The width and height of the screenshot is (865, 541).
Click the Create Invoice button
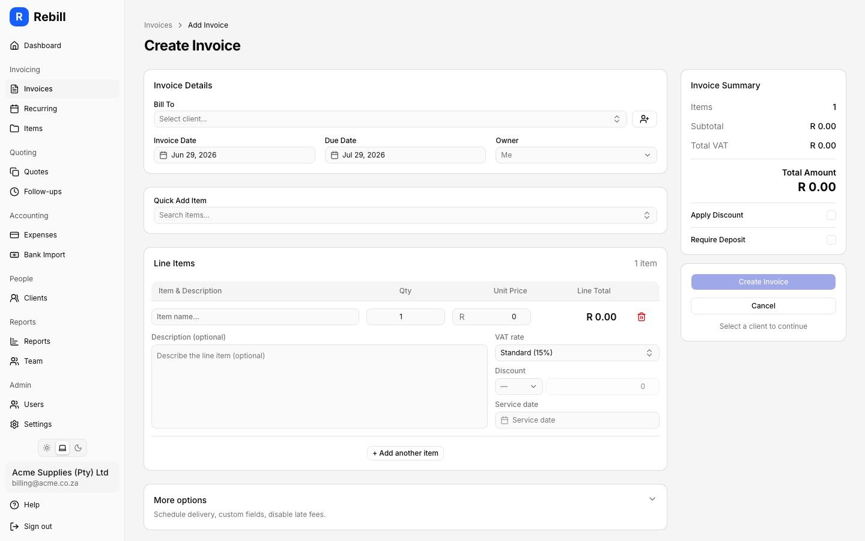pyautogui.click(x=763, y=282)
